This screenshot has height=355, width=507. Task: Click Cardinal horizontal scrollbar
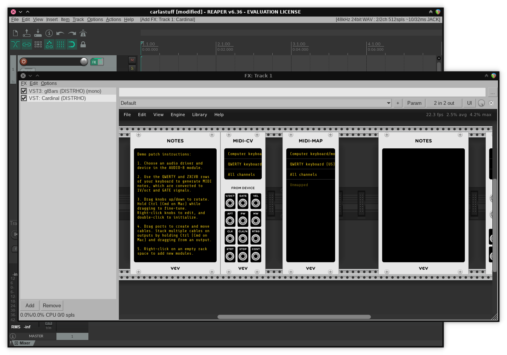click(x=294, y=317)
